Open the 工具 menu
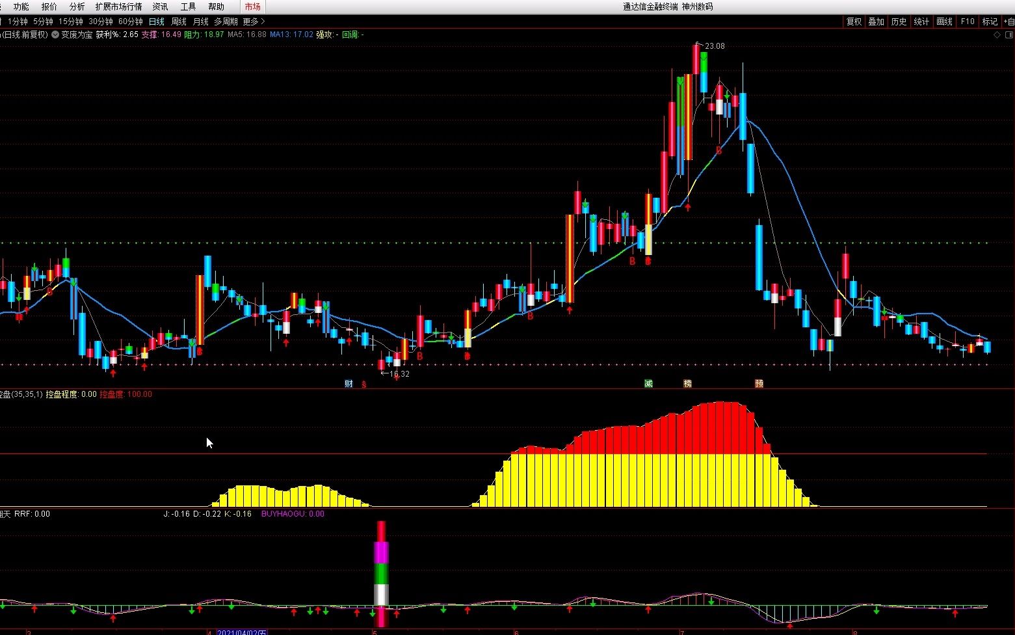Image resolution: width=1015 pixels, height=635 pixels. pos(188,7)
